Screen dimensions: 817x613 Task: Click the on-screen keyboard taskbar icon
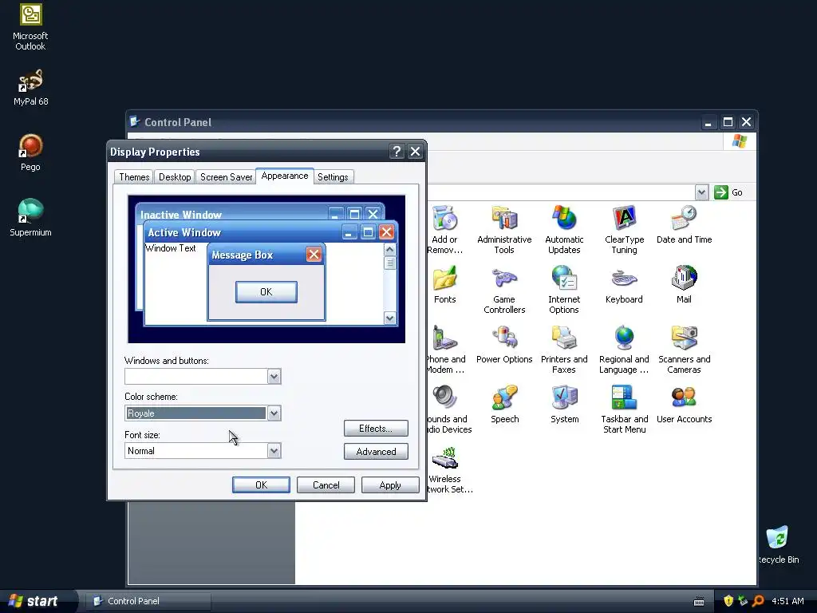699,602
